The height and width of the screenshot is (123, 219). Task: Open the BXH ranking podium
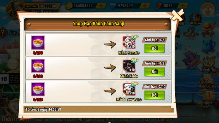(x=208, y=97)
